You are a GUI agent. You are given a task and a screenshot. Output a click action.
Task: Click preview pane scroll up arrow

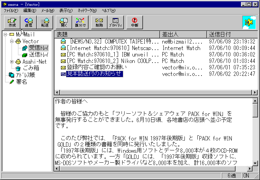click(255, 101)
